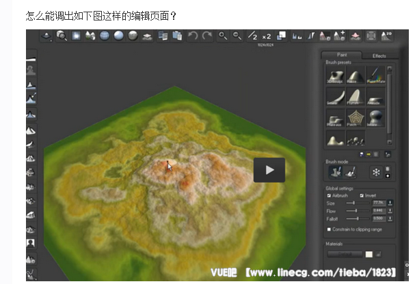This screenshot has width=415, height=284.
Task: Select the Smear brush preset
Action: [336, 97]
